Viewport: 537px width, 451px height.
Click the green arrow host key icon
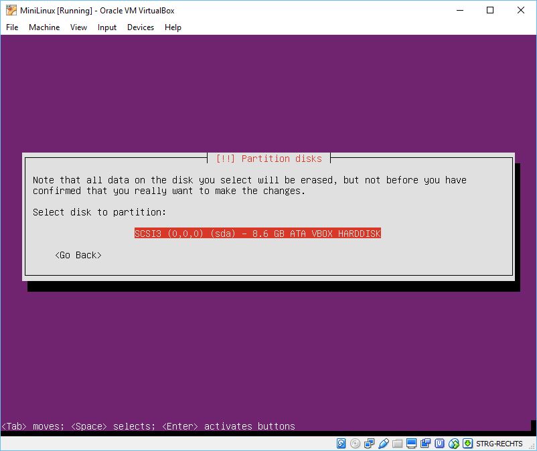pyautogui.click(x=467, y=444)
